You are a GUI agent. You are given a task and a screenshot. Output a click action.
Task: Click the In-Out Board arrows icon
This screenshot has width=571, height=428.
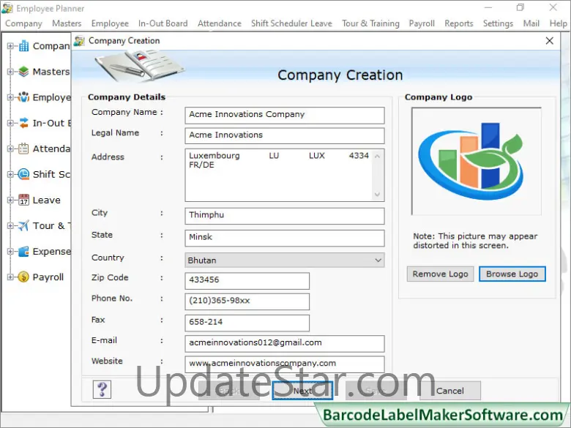[x=23, y=123]
